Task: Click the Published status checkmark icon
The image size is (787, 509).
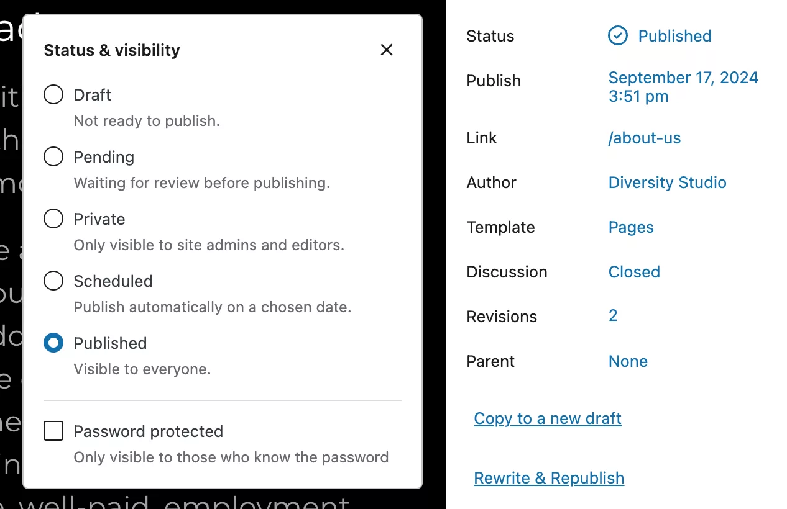Action: click(x=617, y=36)
